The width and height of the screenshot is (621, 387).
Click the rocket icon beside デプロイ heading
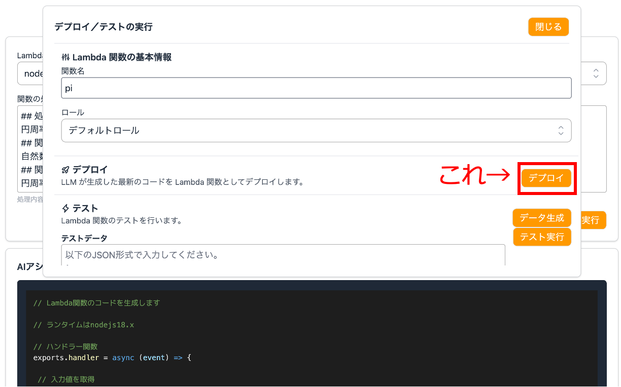(x=65, y=170)
